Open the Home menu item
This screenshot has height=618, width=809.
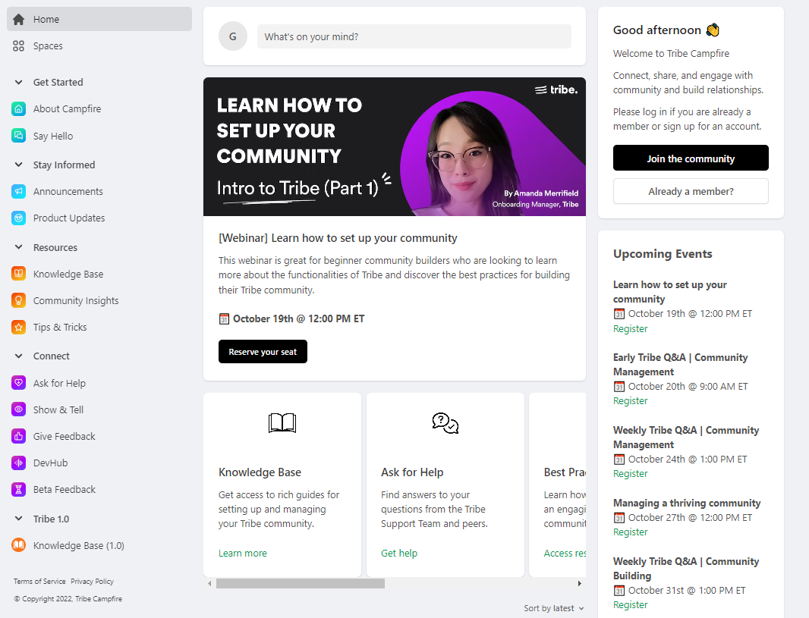tap(99, 19)
